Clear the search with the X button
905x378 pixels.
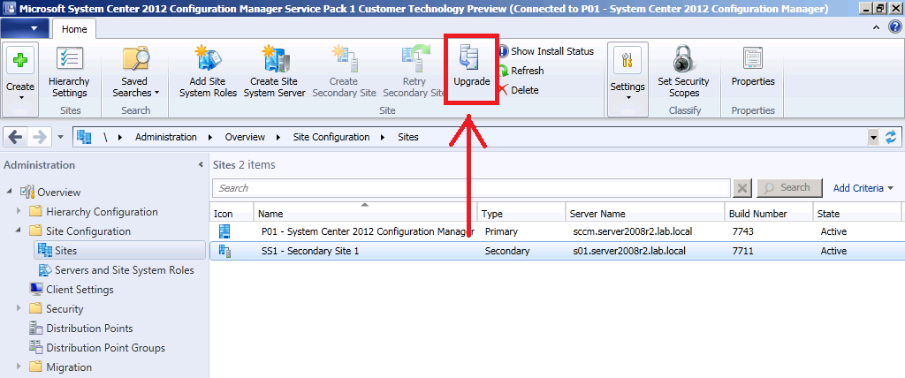click(742, 188)
